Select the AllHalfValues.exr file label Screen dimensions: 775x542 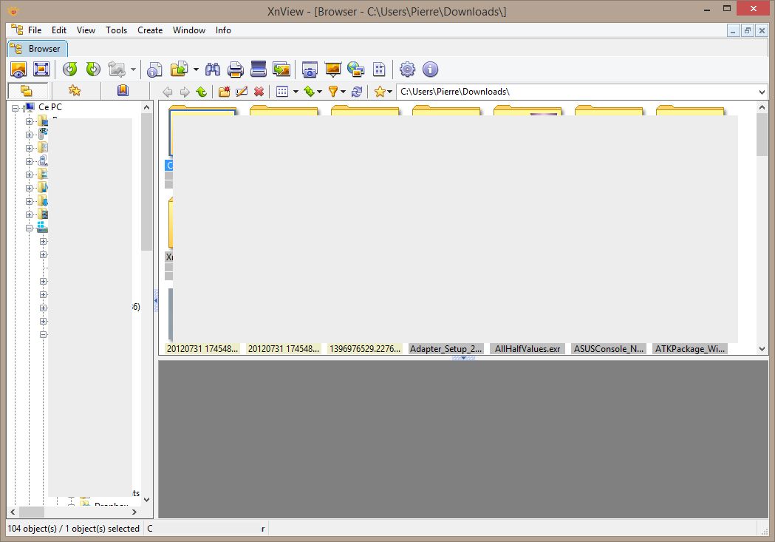pos(528,348)
